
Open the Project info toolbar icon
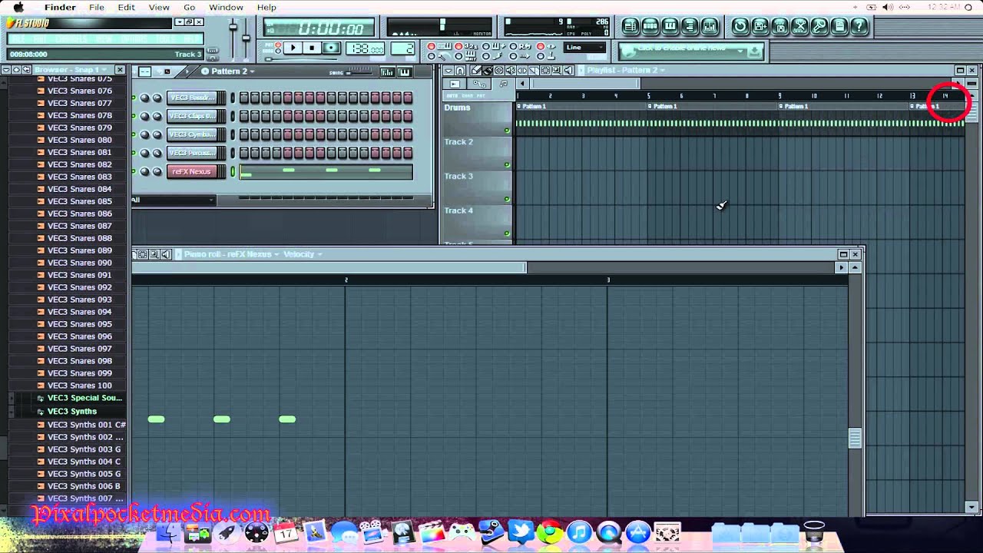839,27
